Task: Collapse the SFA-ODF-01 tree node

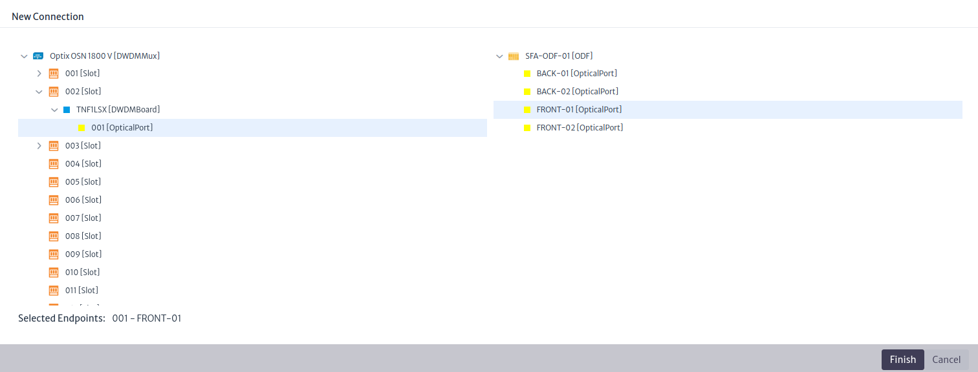Action: click(499, 56)
